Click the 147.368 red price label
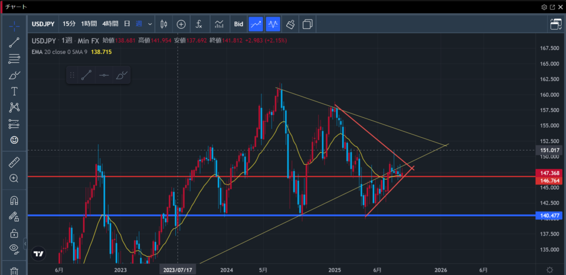The image size is (566, 275). (x=550, y=173)
